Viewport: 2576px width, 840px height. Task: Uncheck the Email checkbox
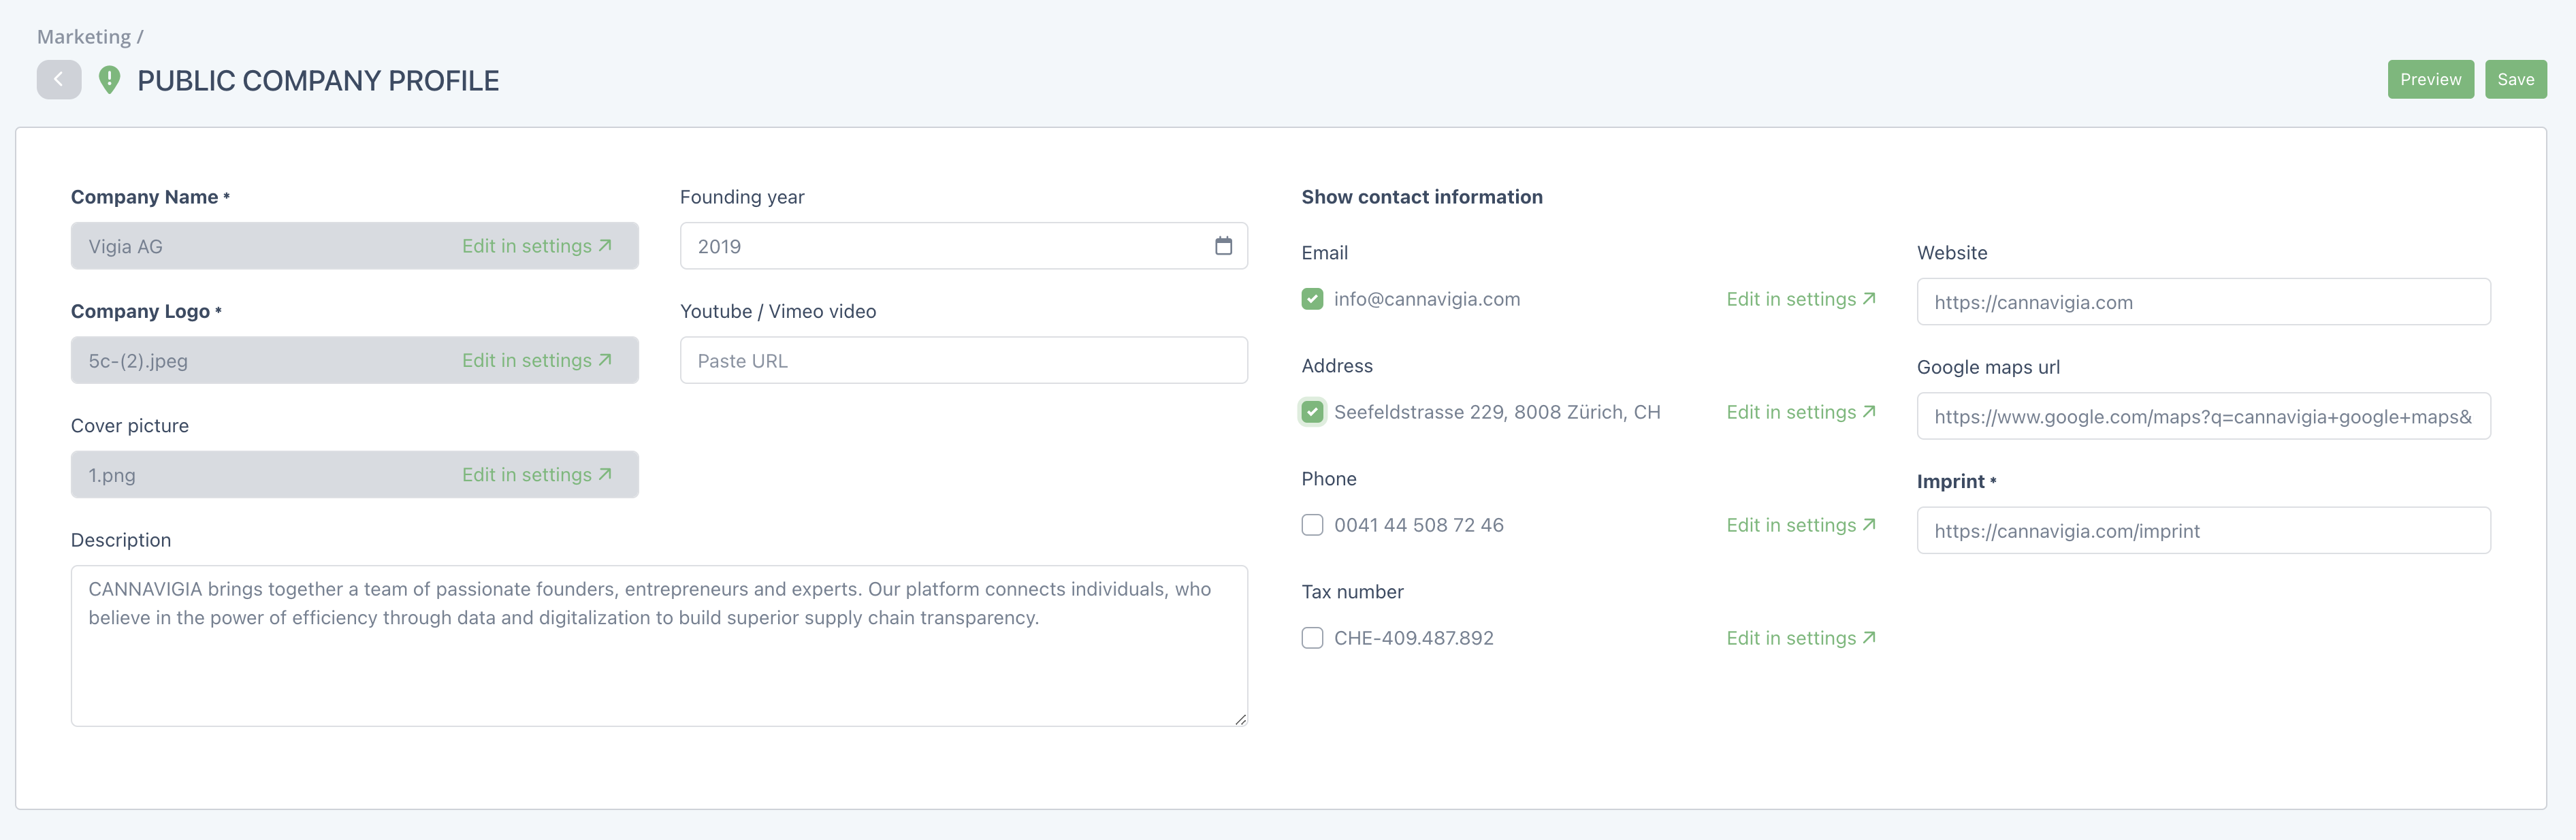pyautogui.click(x=1312, y=299)
